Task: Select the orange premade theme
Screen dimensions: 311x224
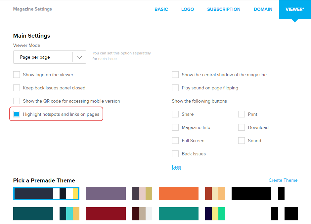Action: click(179, 194)
